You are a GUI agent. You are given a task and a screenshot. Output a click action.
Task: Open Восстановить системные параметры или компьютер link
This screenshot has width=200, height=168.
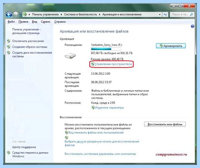pos(100,154)
